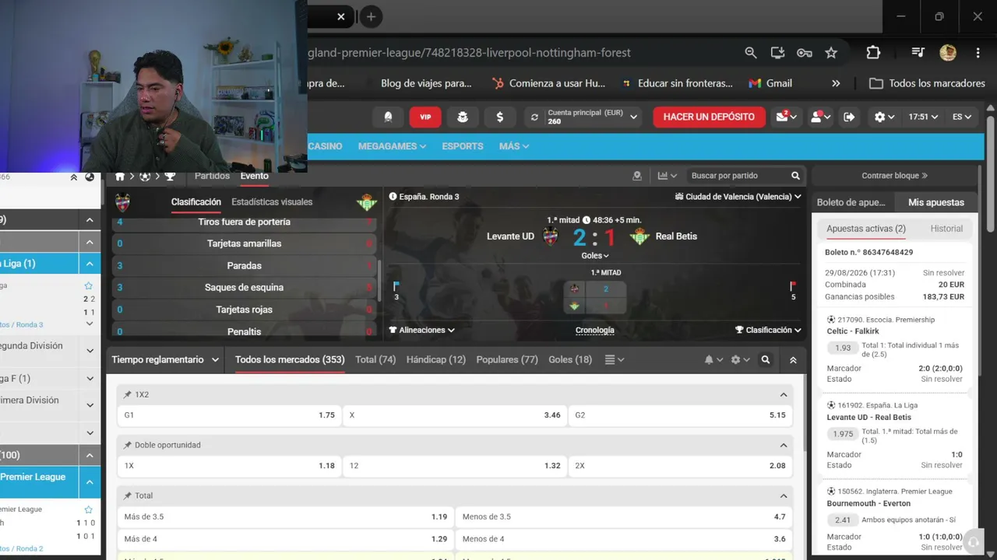The image size is (997, 560).
Task: Open the browser extensions puzzle icon
Action: click(873, 53)
